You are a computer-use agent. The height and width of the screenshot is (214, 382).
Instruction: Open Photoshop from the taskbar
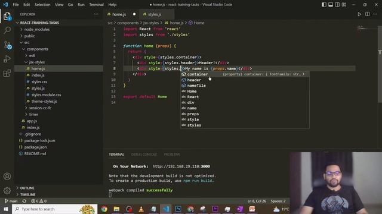[x=178, y=209]
